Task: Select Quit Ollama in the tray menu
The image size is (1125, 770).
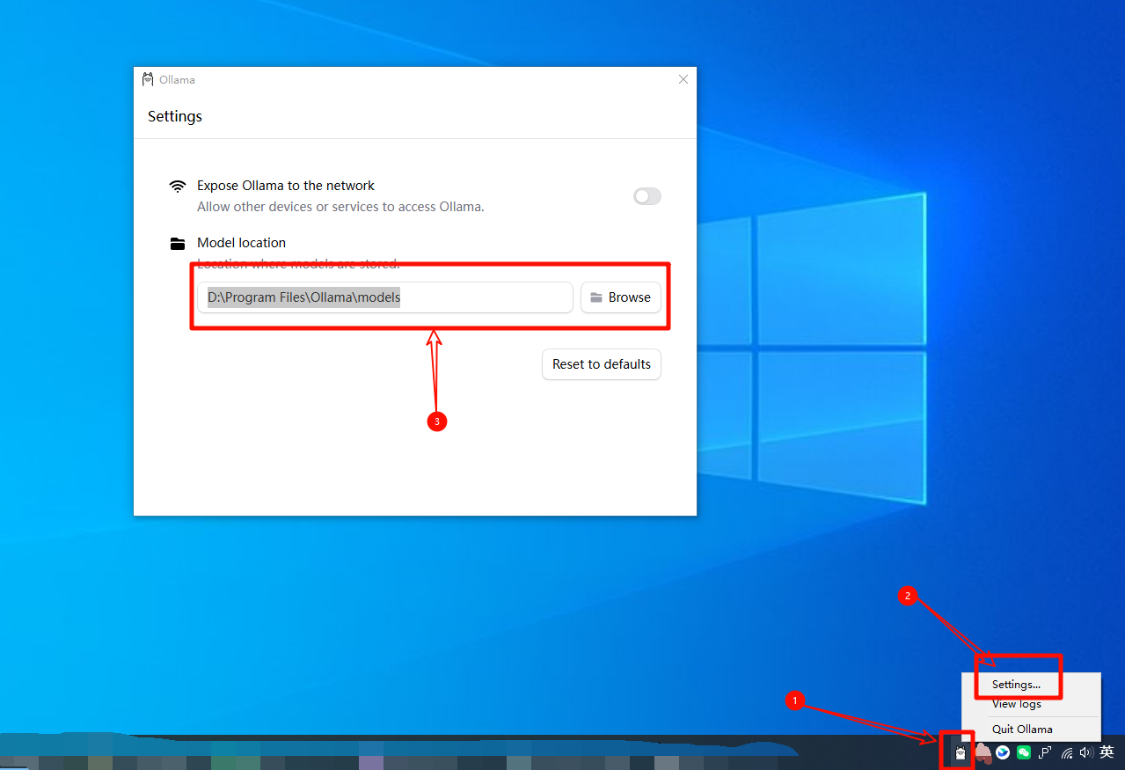Action: click(1021, 729)
